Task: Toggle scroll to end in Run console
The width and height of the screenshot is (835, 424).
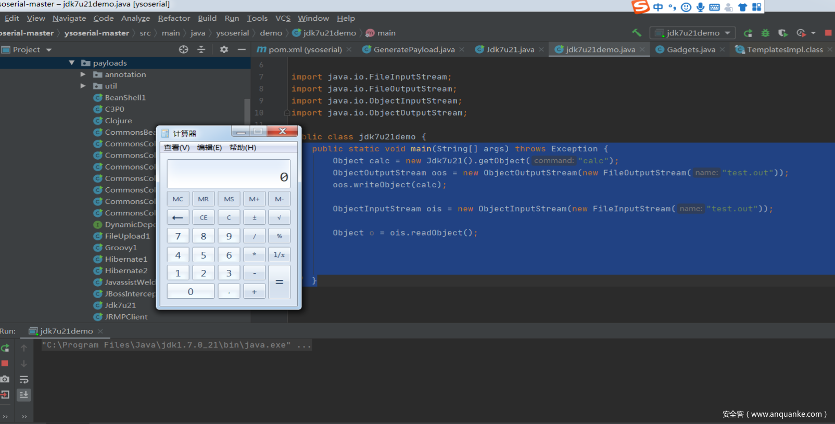Action: pos(24,395)
